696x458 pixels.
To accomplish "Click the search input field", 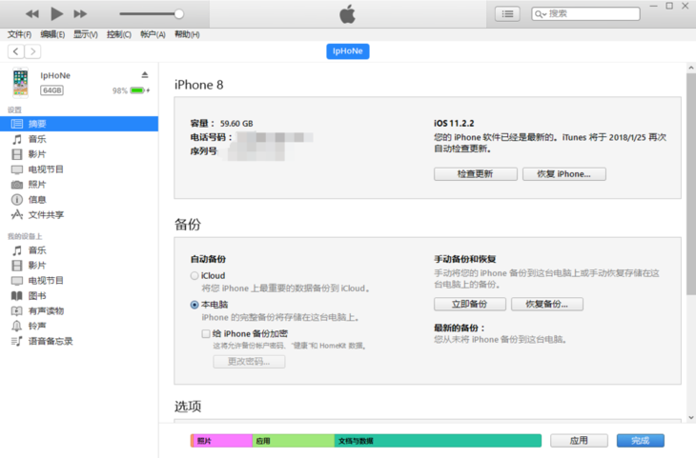I will tap(585, 13).
